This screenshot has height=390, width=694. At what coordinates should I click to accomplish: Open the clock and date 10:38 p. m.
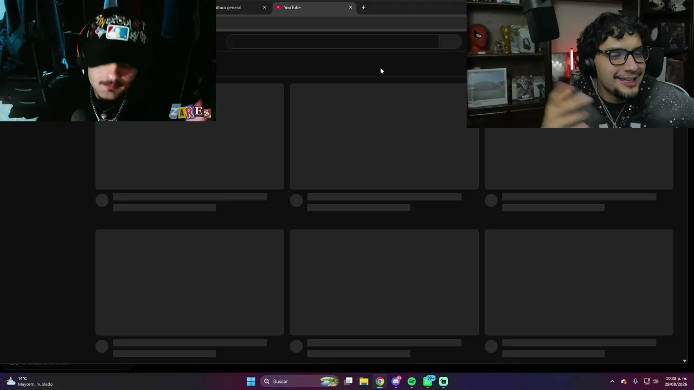click(x=676, y=381)
